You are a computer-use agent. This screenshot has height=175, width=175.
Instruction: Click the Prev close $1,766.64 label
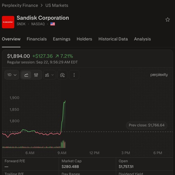tap(146, 125)
